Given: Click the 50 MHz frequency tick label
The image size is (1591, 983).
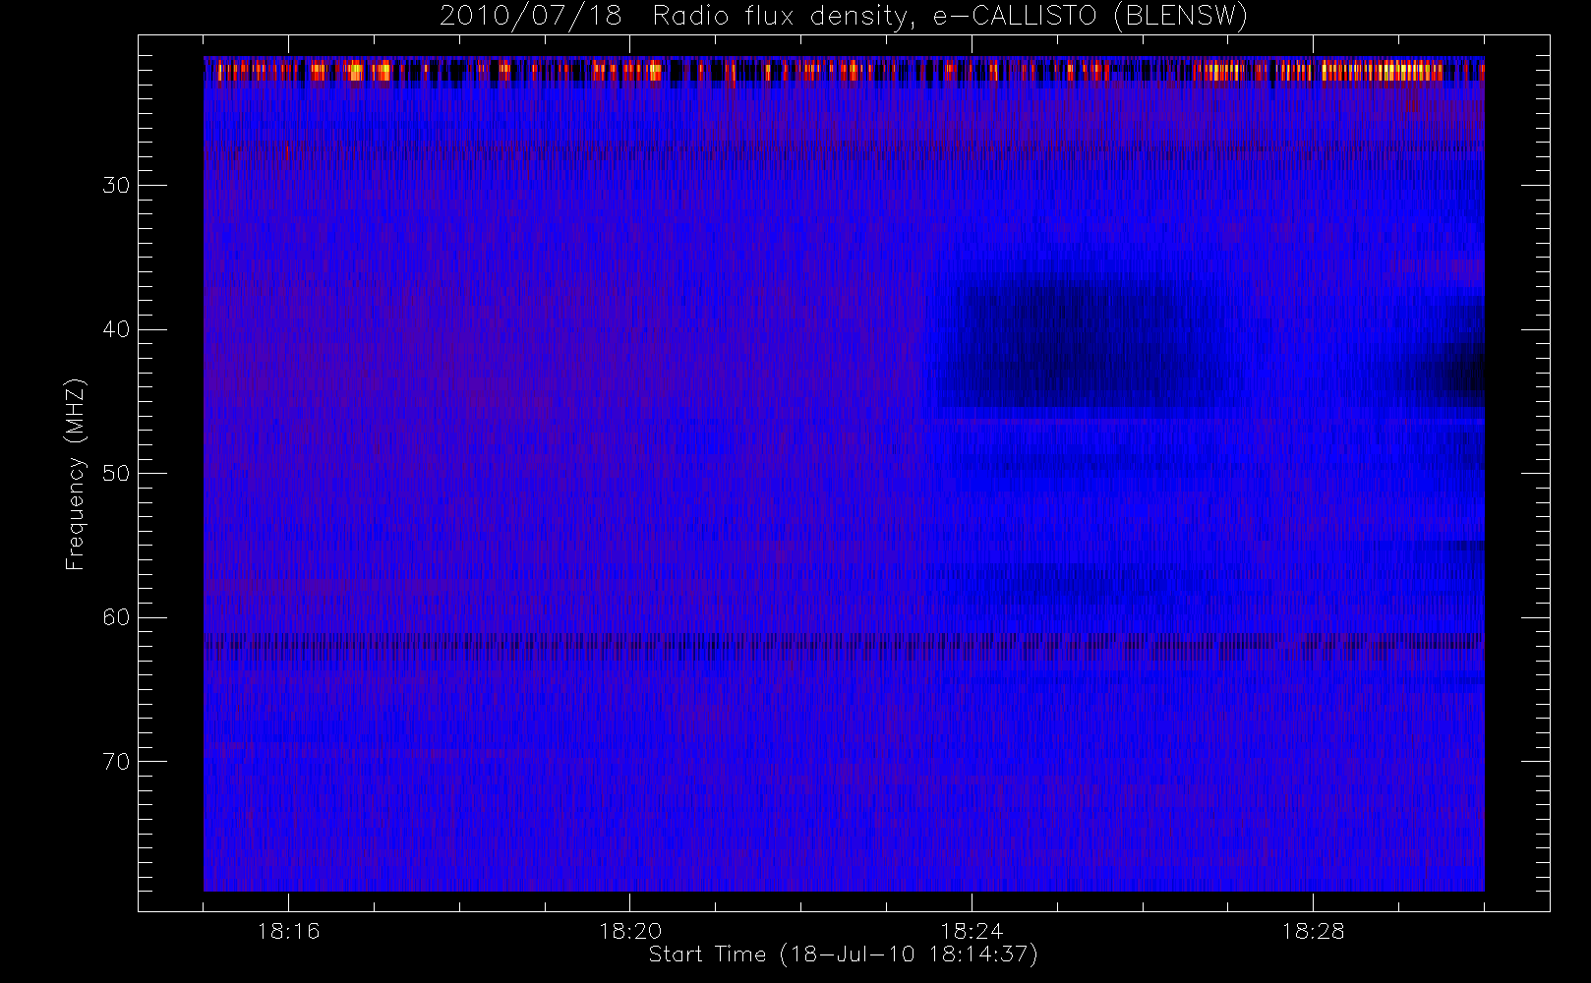Looking at the screenshot, I should [x=115, y=474].
